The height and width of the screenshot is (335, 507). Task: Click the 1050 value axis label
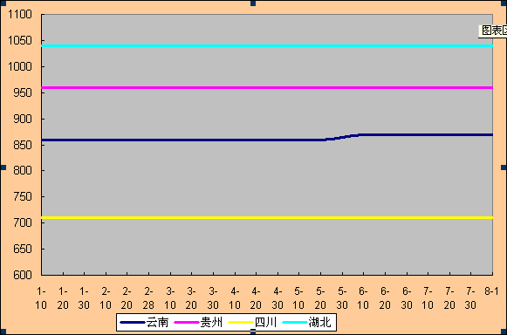click(x=20, y=40)
